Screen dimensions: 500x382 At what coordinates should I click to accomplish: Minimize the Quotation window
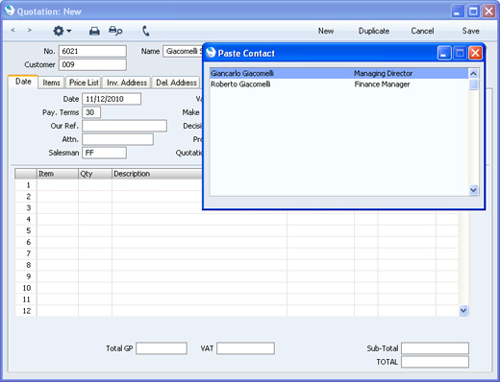[458, 12]
